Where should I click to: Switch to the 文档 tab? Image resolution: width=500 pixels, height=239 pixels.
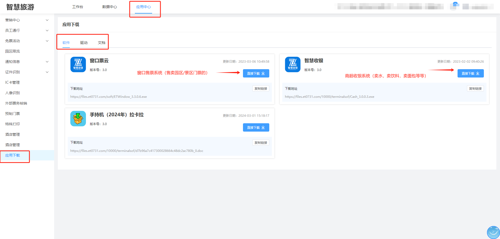101,43
